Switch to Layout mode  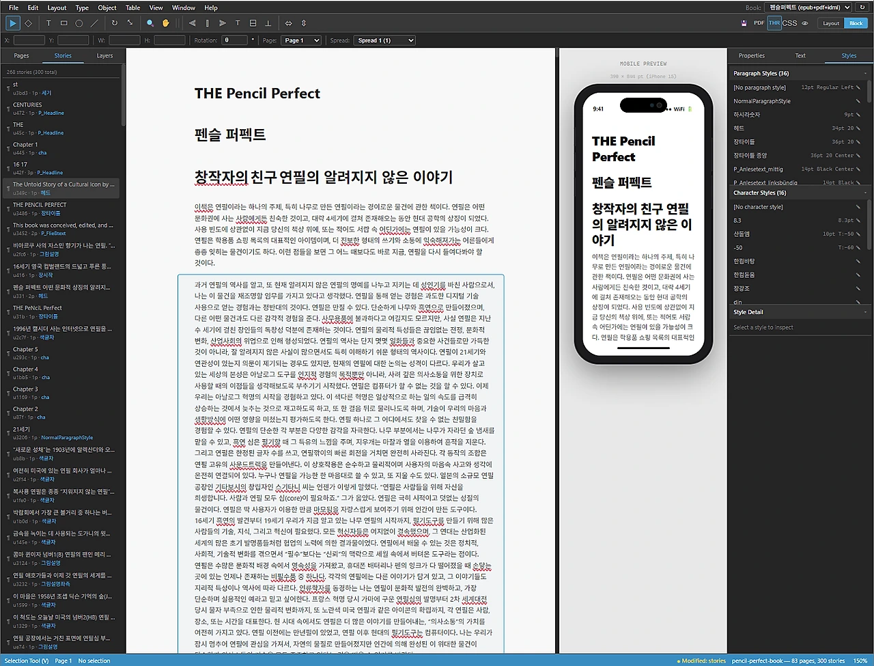(x=831, y=23)
